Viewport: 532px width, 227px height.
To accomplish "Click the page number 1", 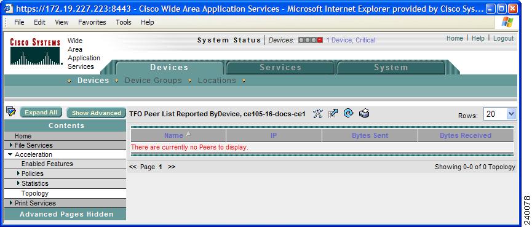I will point(161,167).
